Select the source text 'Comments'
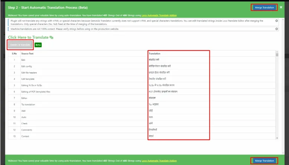The height and width of the screenshot is (165, 289). [x=26, y=130]
